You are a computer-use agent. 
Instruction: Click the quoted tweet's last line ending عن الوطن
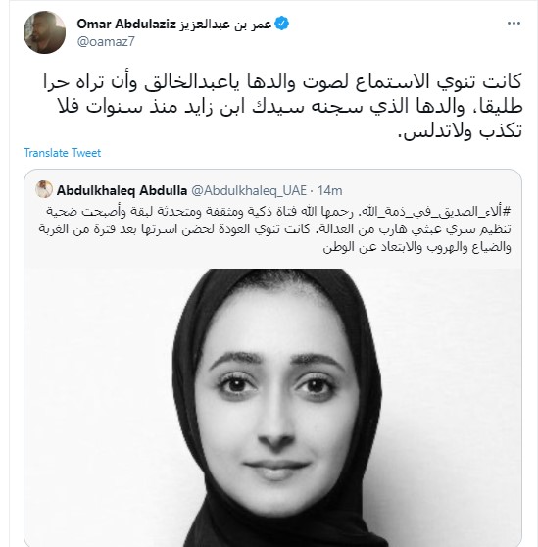pyautogui.click(x=416, y=247)
